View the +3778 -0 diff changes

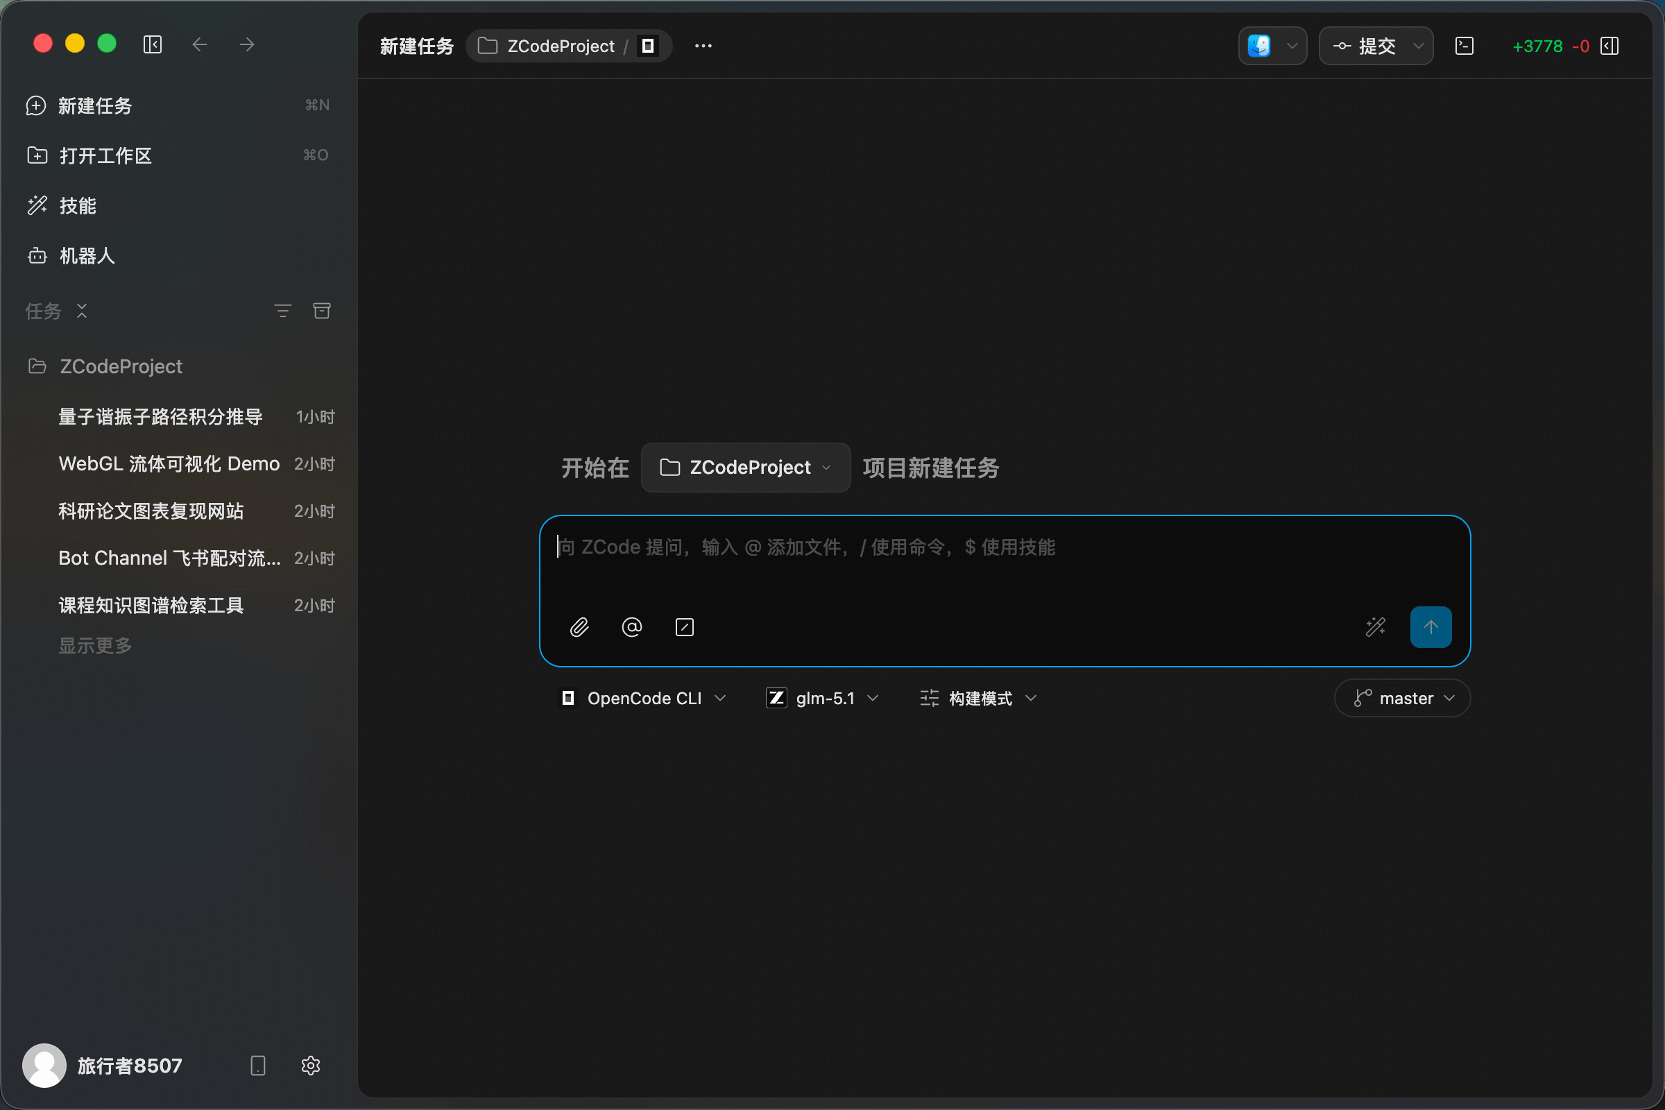[x=1551, y=46]
